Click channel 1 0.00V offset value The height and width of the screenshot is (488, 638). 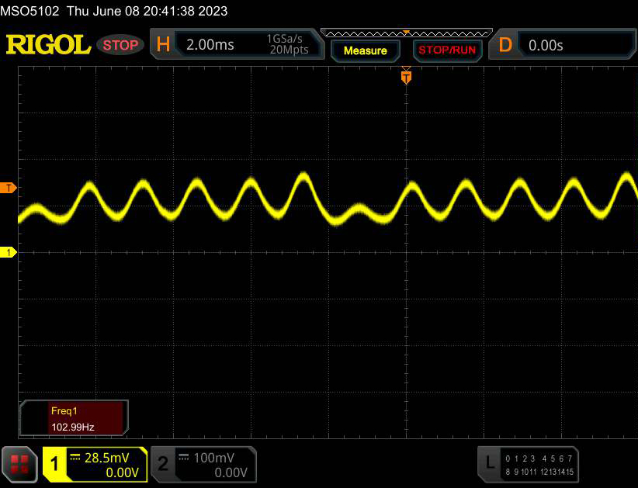coord(122,472)
